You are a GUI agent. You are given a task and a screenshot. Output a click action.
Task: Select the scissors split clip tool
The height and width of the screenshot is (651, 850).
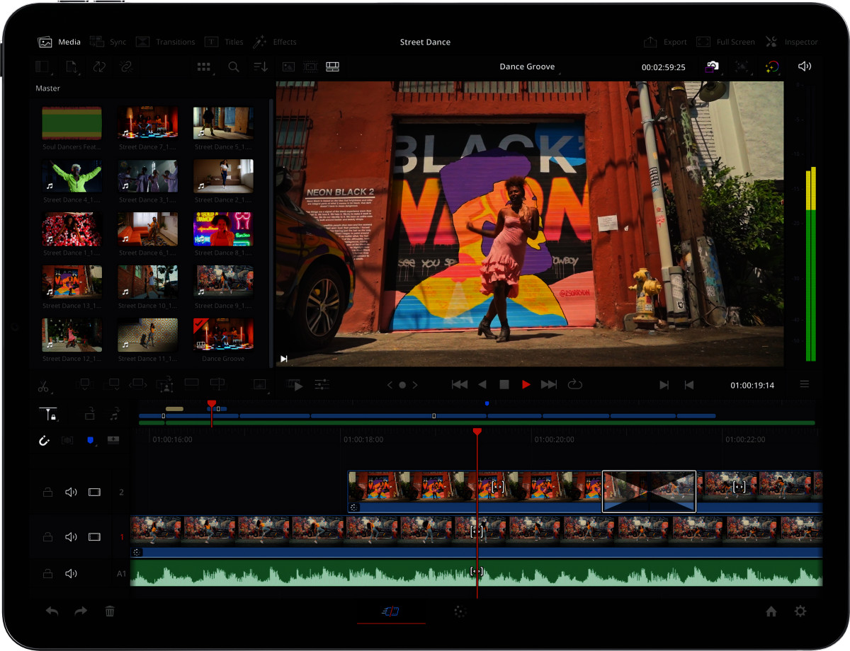(44, 386)
